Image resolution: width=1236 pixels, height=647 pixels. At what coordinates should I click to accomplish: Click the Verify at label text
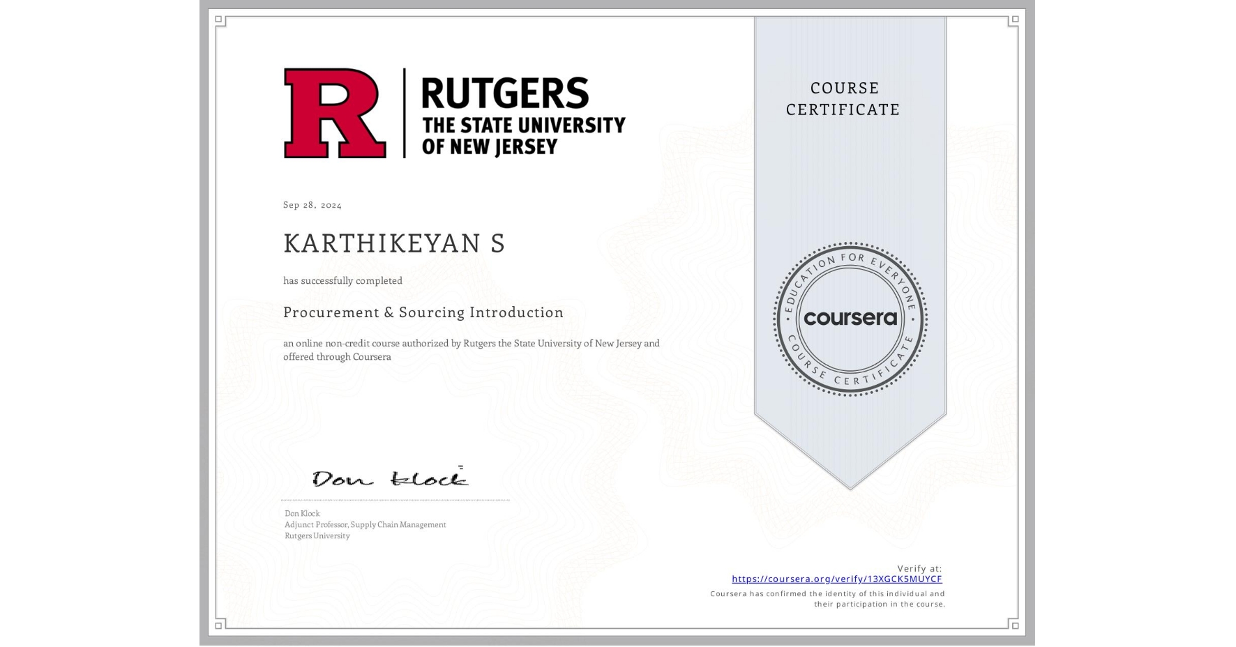pyautogui.click(x=918, y=567)
